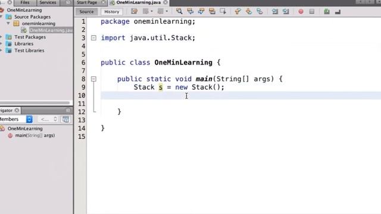Open the Files panel tab

(25, 2)
